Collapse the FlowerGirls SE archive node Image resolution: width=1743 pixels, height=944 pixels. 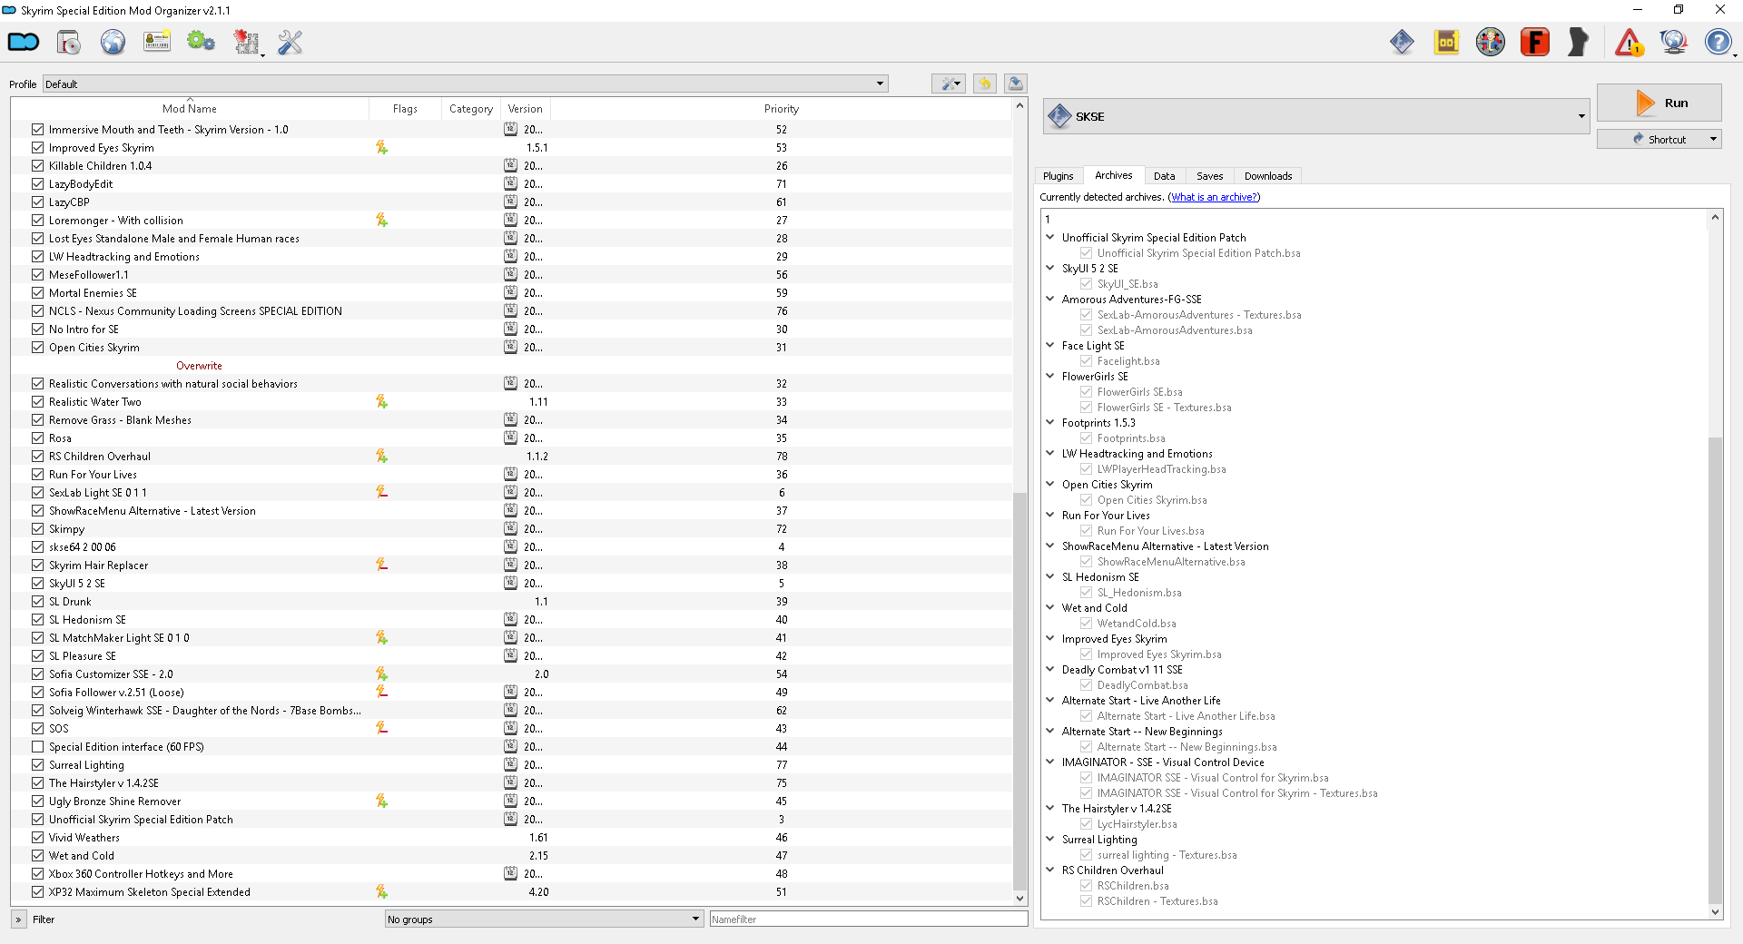click(x=1050, y=376)
